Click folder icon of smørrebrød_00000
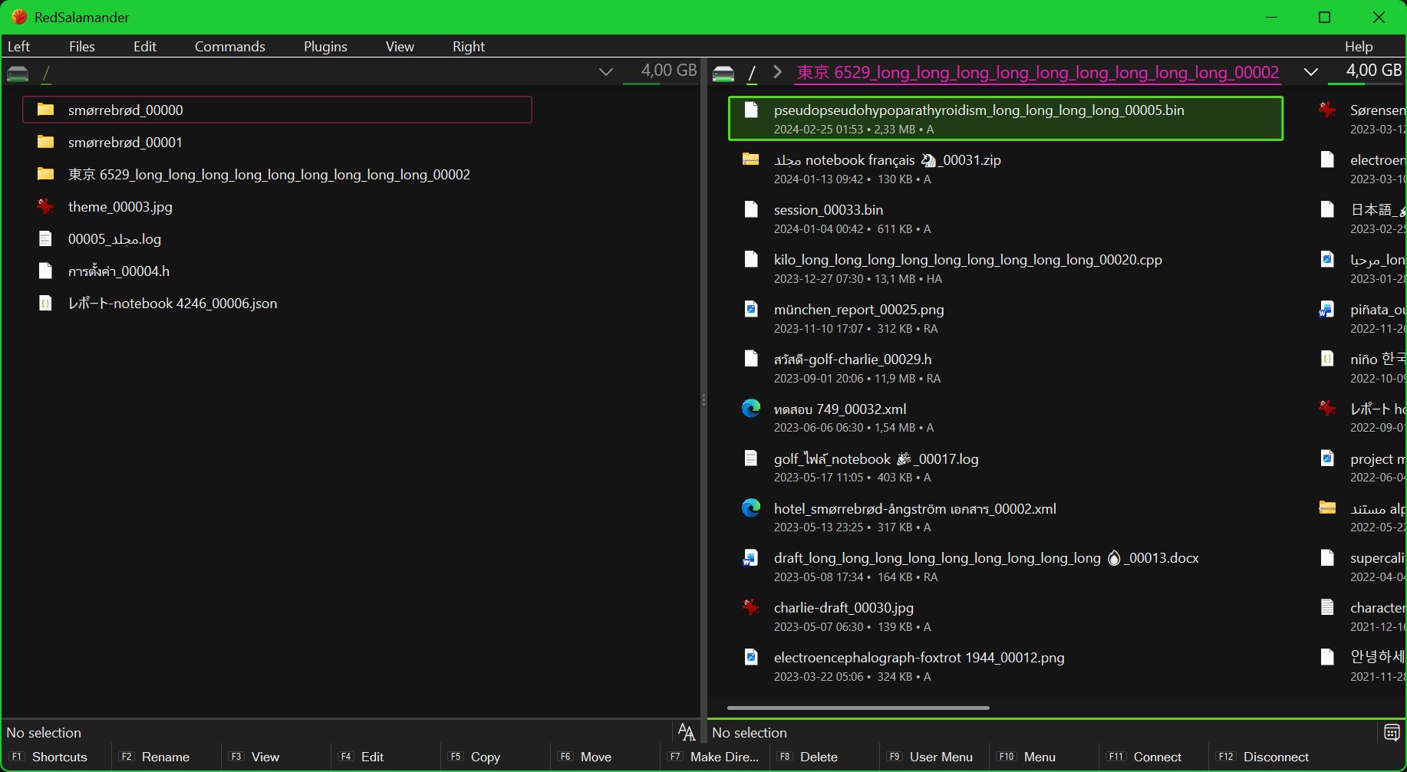This screenshot has width=1407, height=772. pyautogui.click(x=46, y=110)
